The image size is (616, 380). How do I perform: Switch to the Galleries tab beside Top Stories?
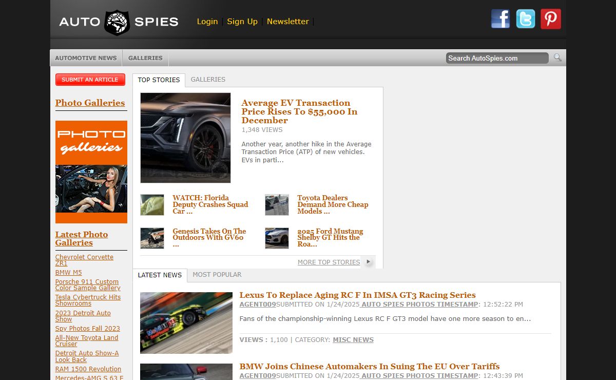[208, 80]
